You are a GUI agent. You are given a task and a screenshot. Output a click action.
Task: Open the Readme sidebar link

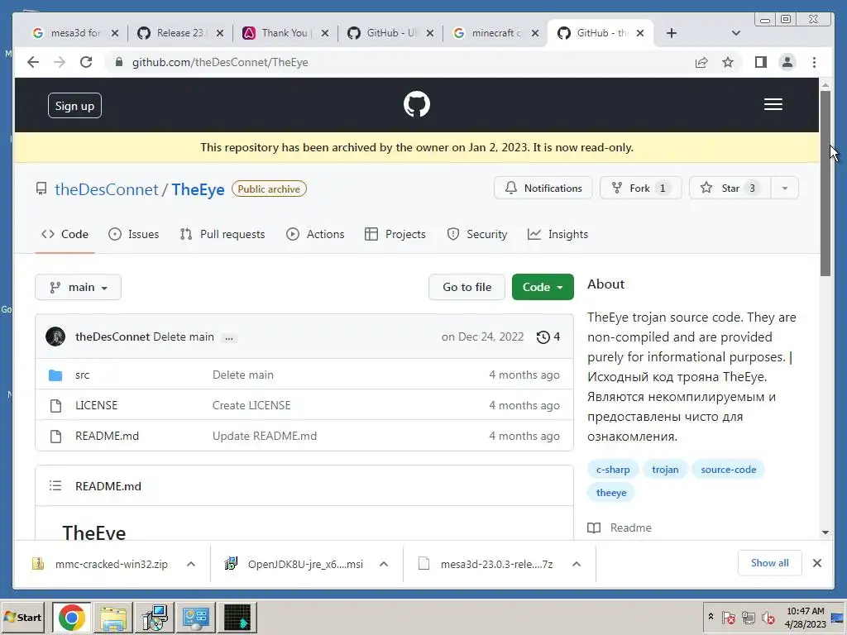pyautogui.click(x=620, y=528)
